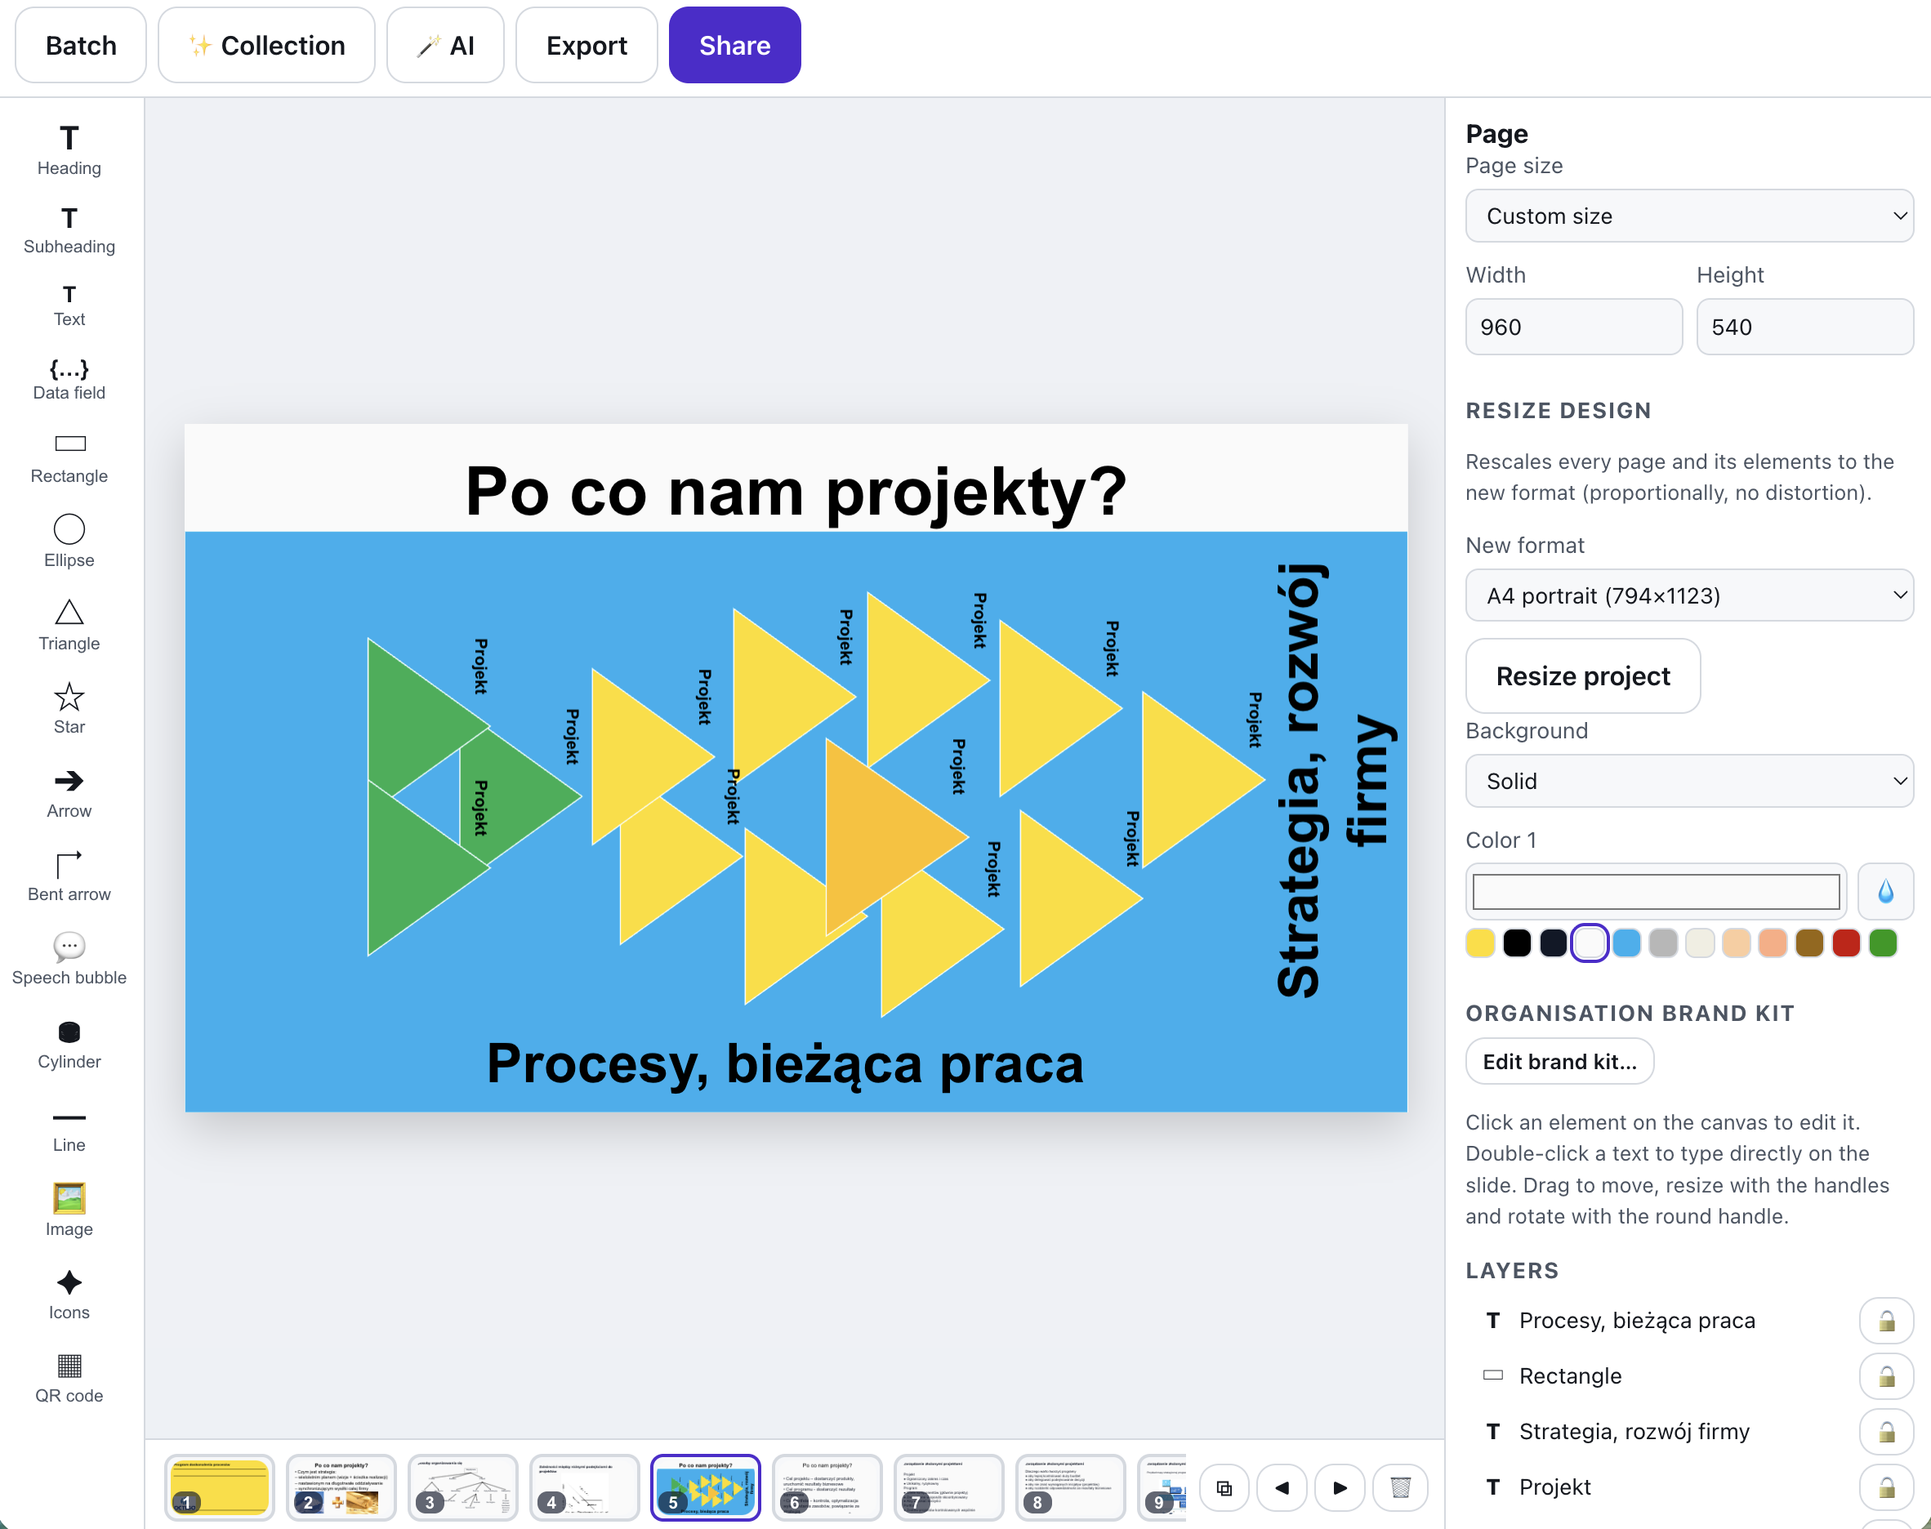
Task: Click the Width input field
Action: (x=1574, y=327)
